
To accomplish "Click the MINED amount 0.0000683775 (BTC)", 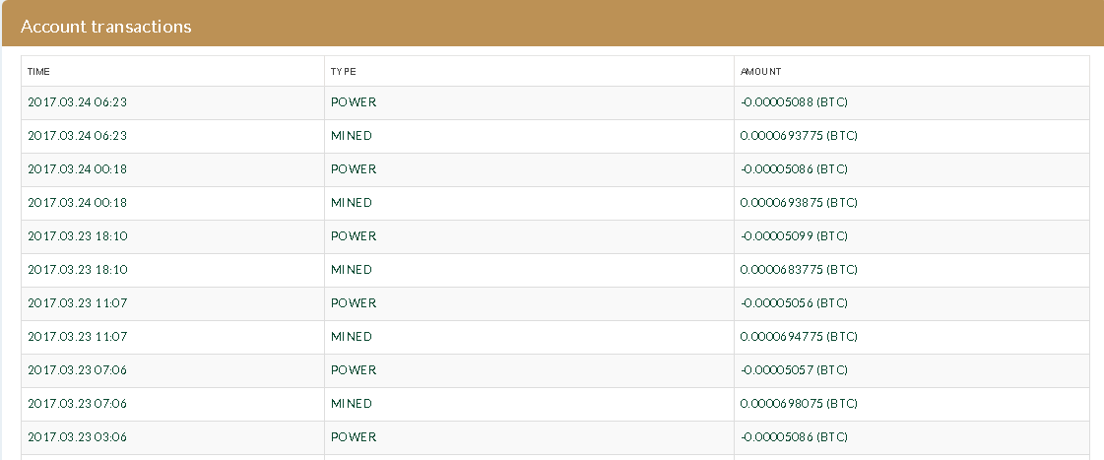I will pos(799,269).
